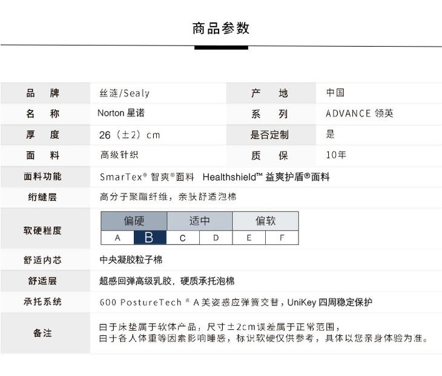Click the SmarTex 智爽面料 text

tap(147, 177)
